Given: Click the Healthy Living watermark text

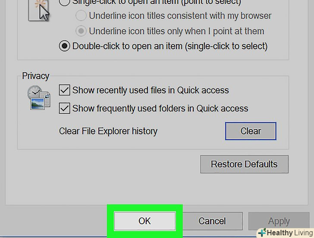Looking at the screenshot, I should [288, 232].
